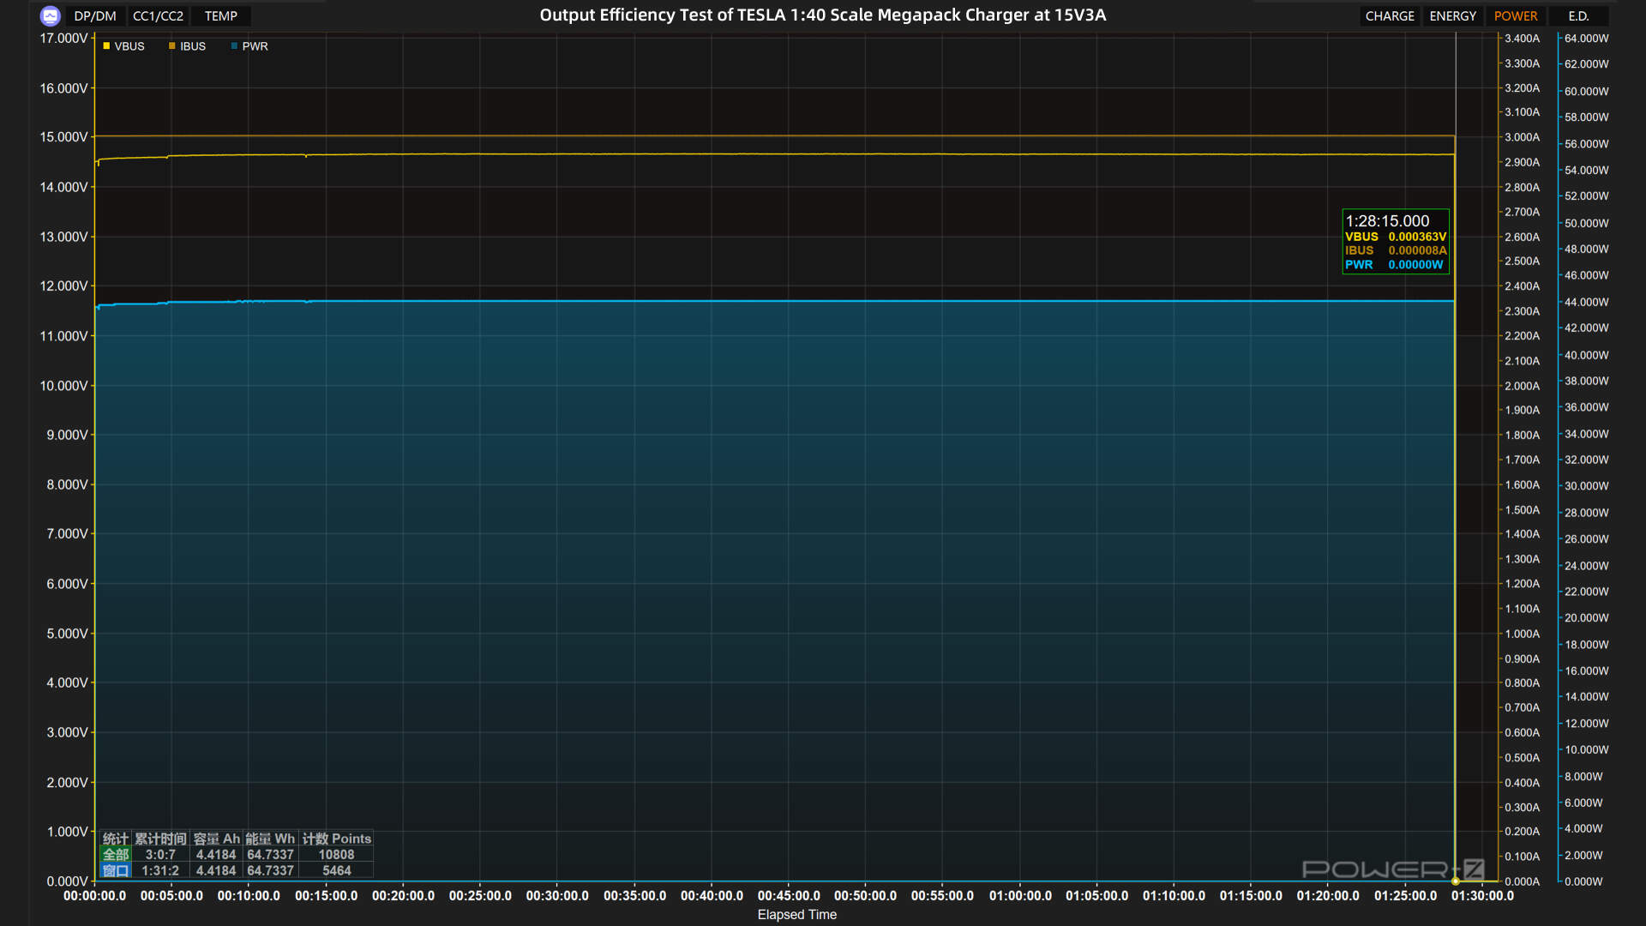
Task: Click the 01:00:00.0 time axis tick
Action: pyautogui.click(x=1020, y=896)
